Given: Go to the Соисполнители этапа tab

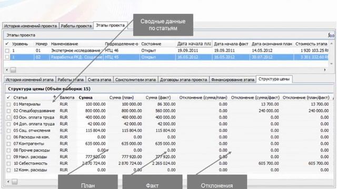Looking at the screenshot, I should tap(135, 80).
